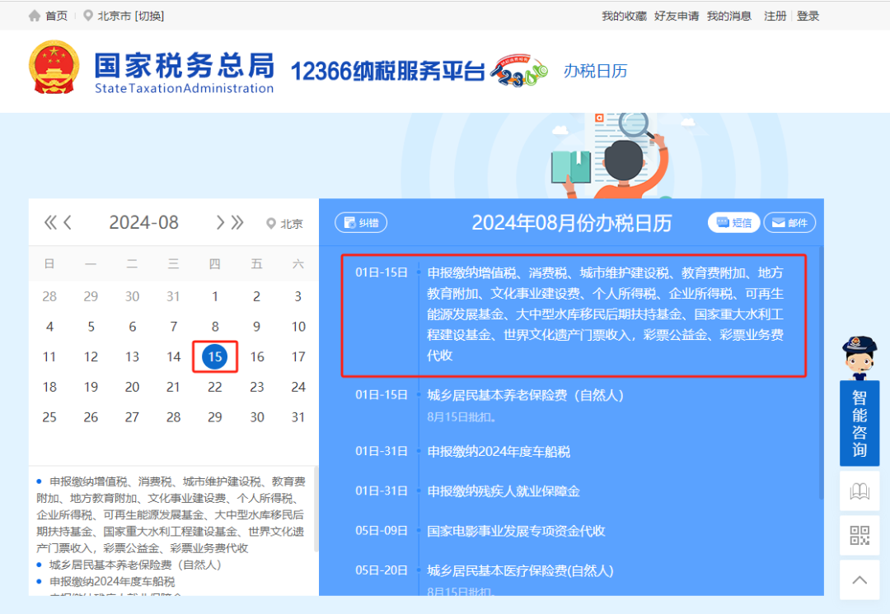890x614 pixels.
Task: Select August 31 on the calendar
Action: (298, 417)
